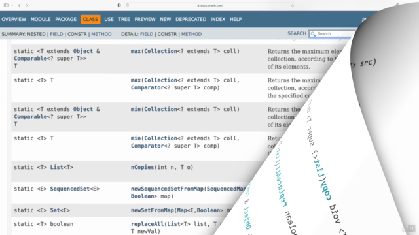Open the SequencedMap parameter type link
This screenshot has height=235, width=419.
tap(227, 189)
